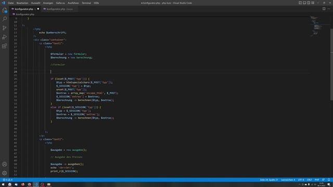
Task: Click the feedback icon in status bar
Action: [x=324, y=180]
